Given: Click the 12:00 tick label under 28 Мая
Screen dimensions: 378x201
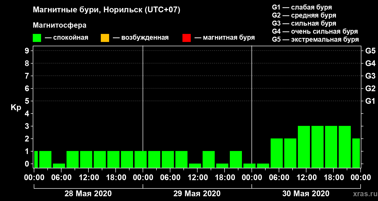Looking at the screenshot, I should click(x=88, y=177).
